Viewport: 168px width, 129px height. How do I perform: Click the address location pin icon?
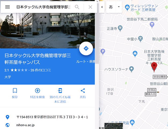point(8,117)
